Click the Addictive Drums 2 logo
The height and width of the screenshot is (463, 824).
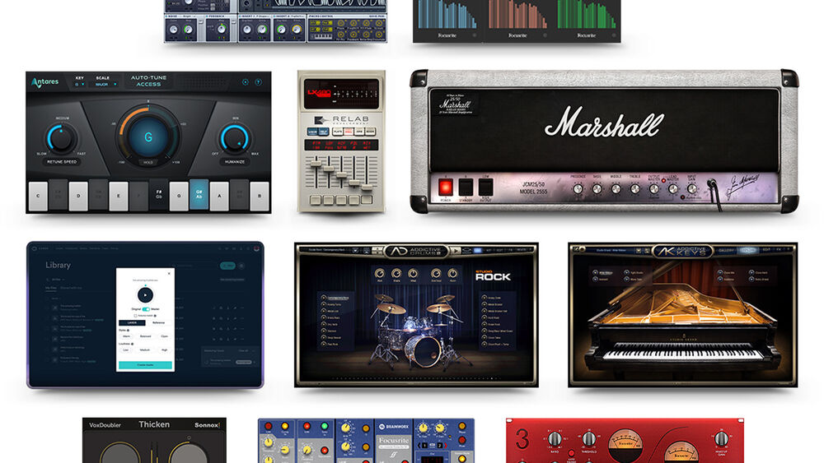417,252
